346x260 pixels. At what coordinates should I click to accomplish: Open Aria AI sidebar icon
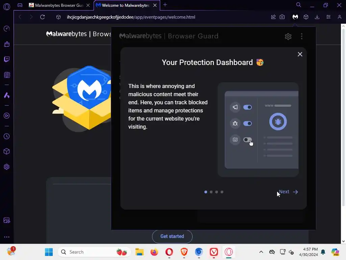[x=7, y=95]
